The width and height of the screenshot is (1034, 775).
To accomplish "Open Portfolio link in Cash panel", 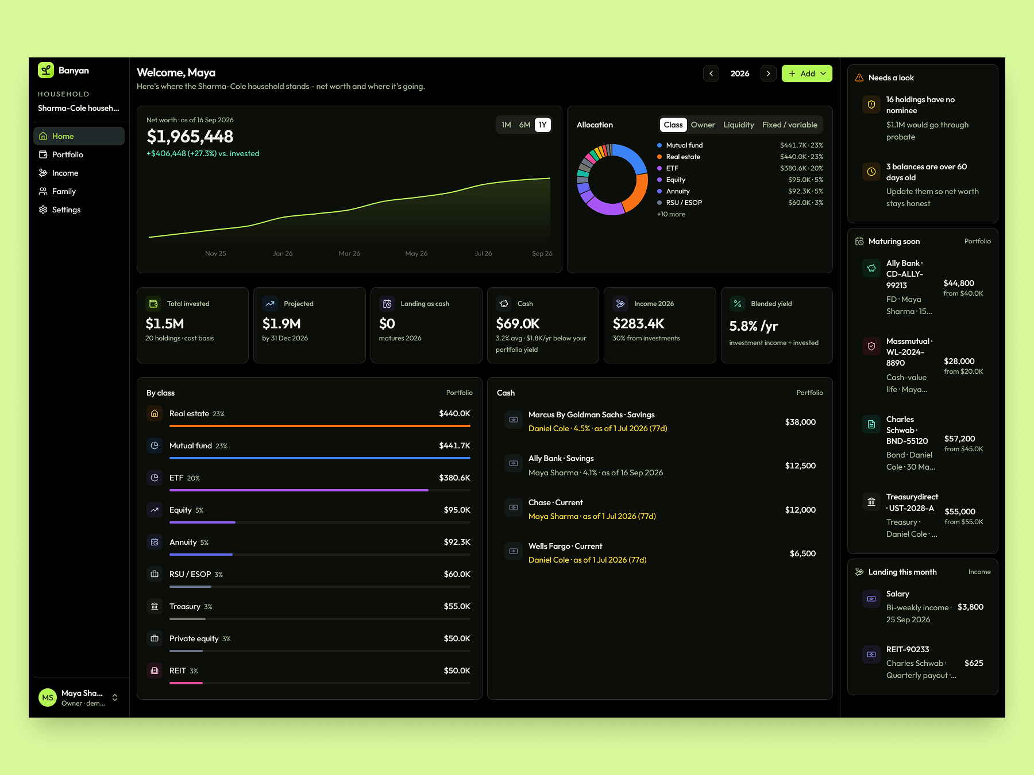I will click(x=810, y=393).
